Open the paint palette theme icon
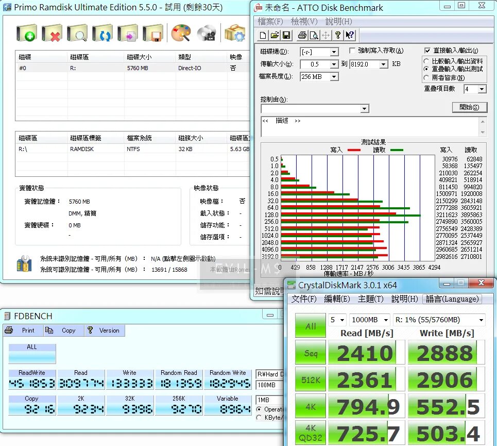Image resolution: width=497 pixels, height=446 pixels. pos(181,33)
